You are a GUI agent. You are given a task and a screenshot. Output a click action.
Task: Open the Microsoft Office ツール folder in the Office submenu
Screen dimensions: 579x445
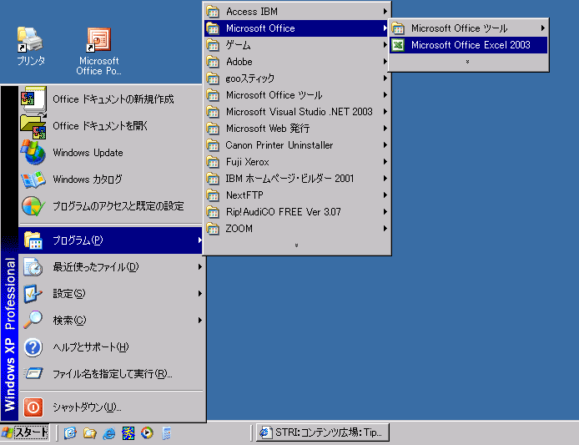tap(468, 28)
